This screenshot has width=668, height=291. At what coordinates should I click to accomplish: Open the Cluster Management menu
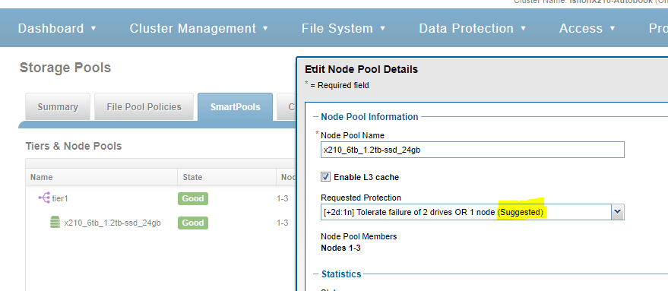[x=199, y=29]
